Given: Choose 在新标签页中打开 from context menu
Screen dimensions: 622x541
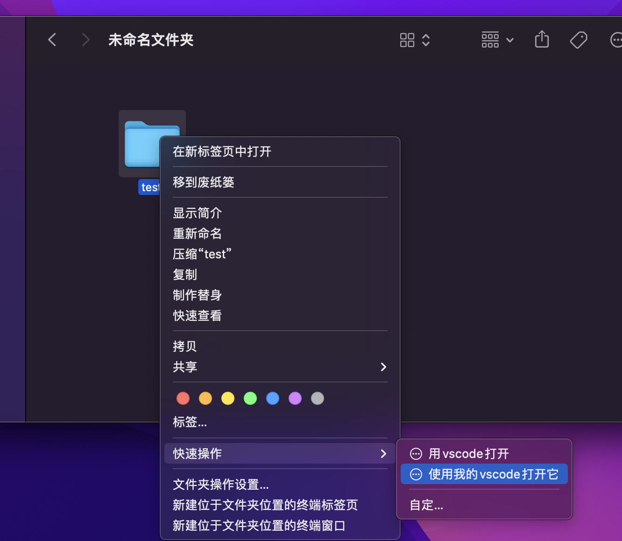Looking at the screenshot, I should pos(280,152).
